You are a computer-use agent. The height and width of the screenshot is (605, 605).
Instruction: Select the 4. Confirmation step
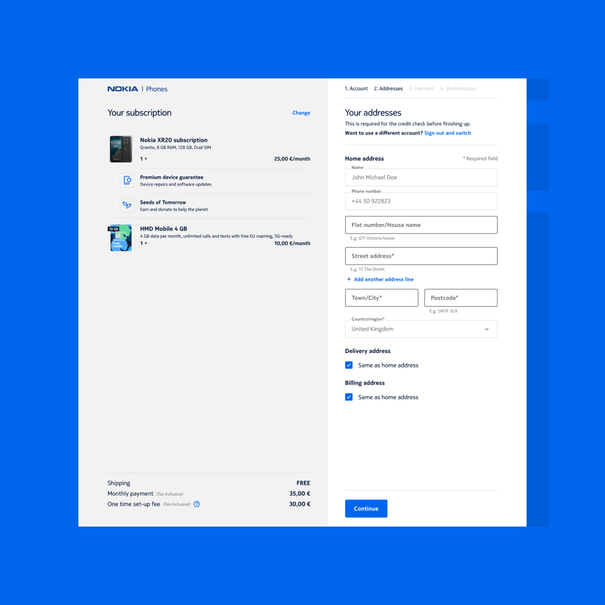458,89
